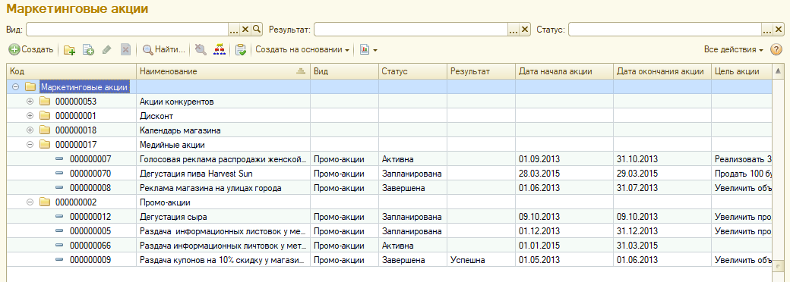Open the reports icon dropdown
The image size is (790, 282).
[368, 50]
